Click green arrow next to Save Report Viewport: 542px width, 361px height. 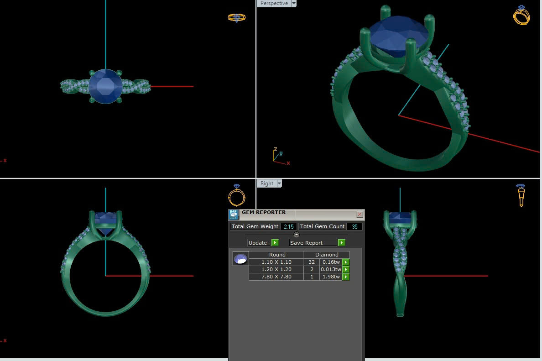coord(341,243)
